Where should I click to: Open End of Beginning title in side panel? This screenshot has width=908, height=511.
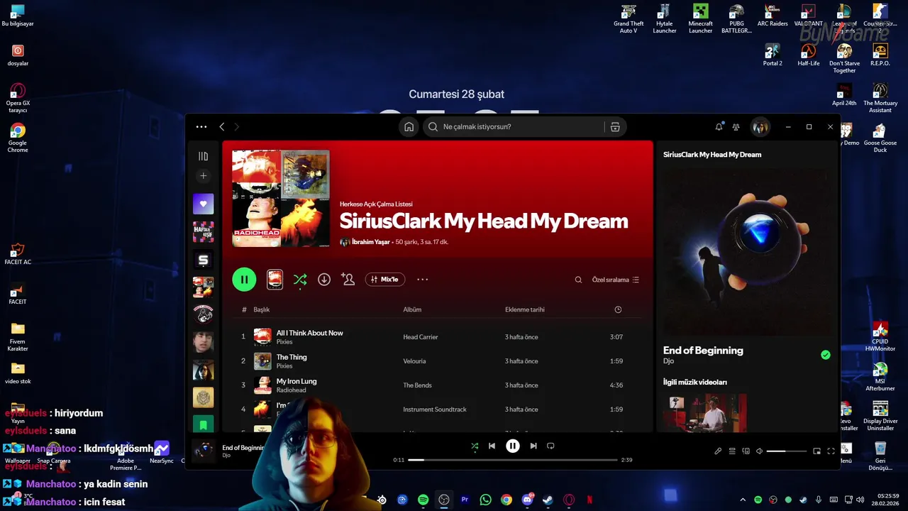click(x=703, y=351)
